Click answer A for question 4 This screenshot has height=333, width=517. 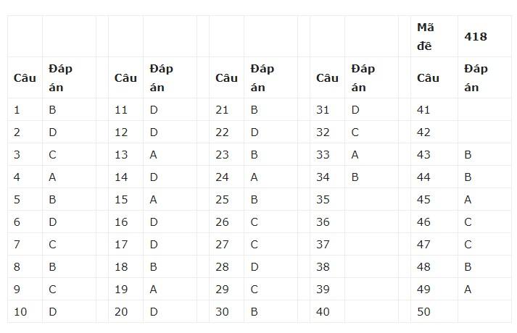point(52,177)
